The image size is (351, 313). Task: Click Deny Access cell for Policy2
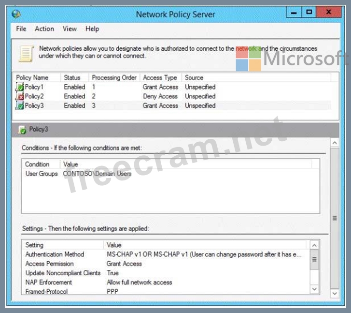click(160, 96)
